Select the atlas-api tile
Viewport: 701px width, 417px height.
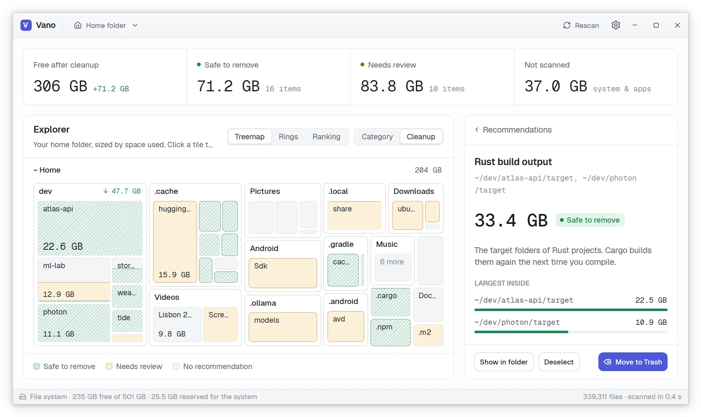(90, 228)
